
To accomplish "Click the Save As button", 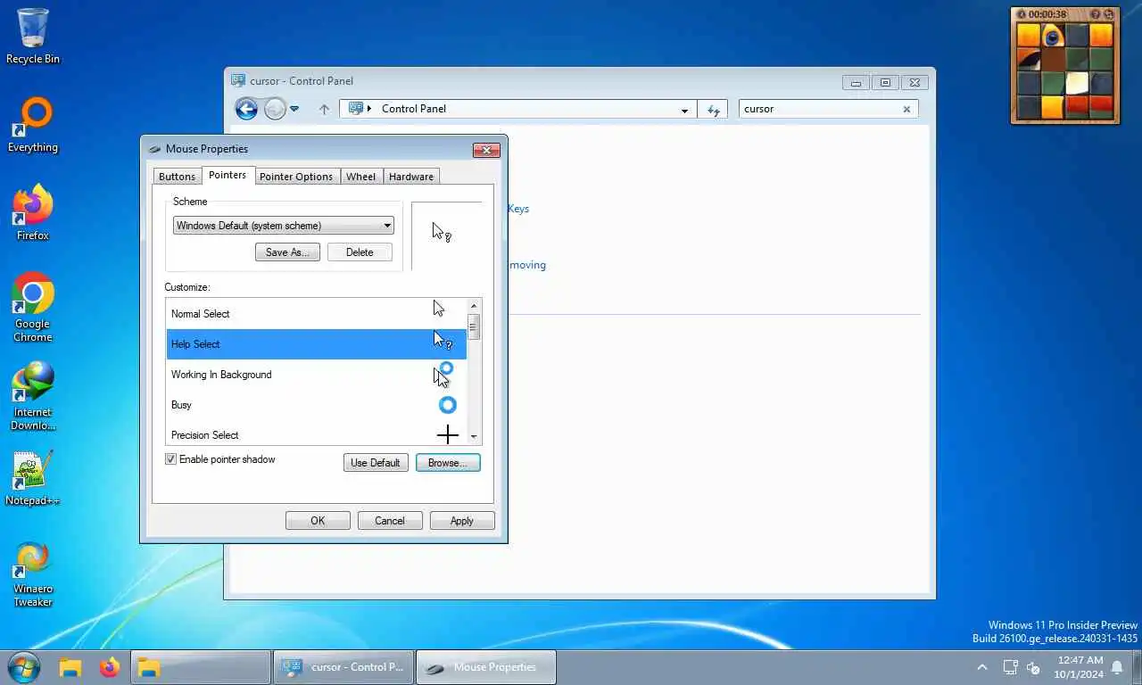I will [287, 252].
